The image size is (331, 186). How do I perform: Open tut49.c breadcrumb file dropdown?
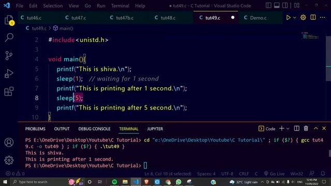(36, 28)
